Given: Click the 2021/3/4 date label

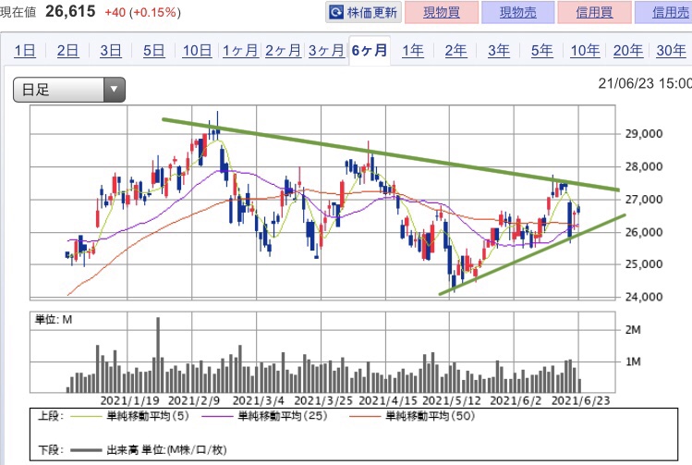Looking at the screenshot, I should [x=258, y=401].
